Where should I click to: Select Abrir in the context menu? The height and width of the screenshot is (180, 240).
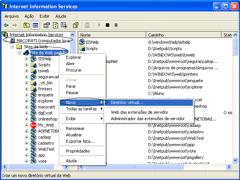tap(83, 64)
